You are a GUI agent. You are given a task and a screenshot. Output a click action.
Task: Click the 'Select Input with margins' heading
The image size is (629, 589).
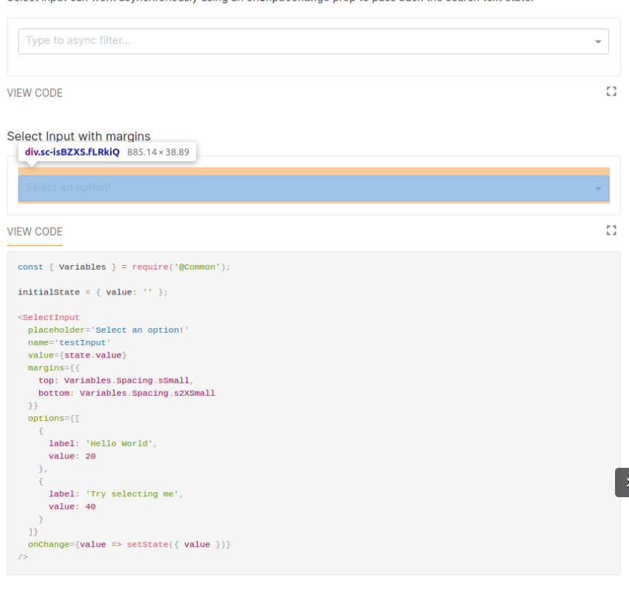(x=79, y=137)
